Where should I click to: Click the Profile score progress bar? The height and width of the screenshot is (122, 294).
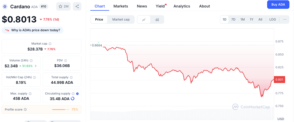pyautogui.click(x=61, y=109)
